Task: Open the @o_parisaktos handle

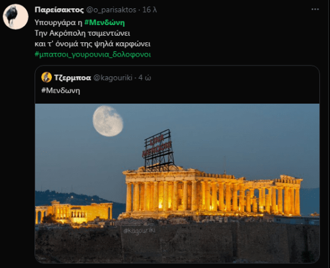Action: pyautogui.click(x=111, y=10)
